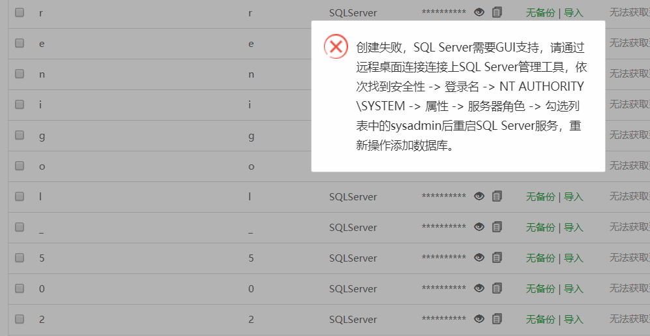Screen dimensions: 650x336
Task: Click the red error icon in the dialog
Action: click(x=335, y=46)
